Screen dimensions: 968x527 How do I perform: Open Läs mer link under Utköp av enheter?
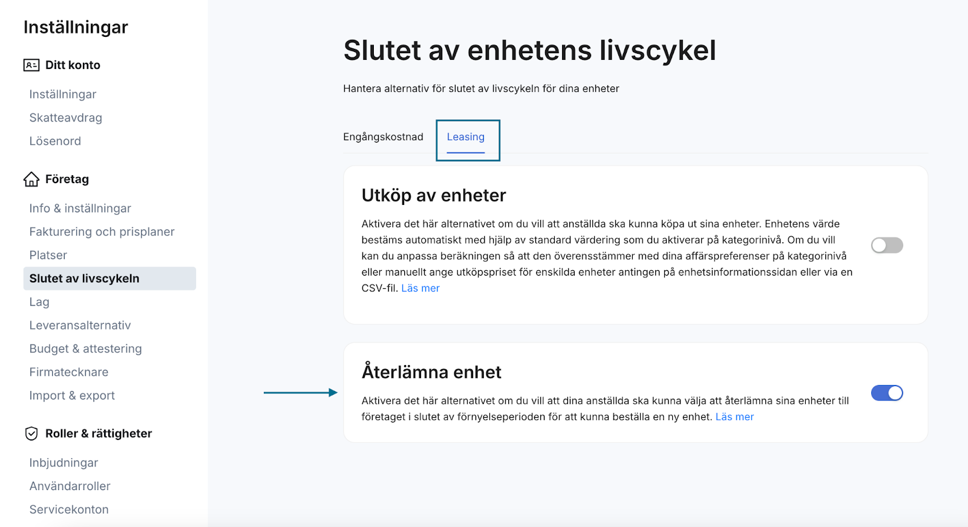420,288
